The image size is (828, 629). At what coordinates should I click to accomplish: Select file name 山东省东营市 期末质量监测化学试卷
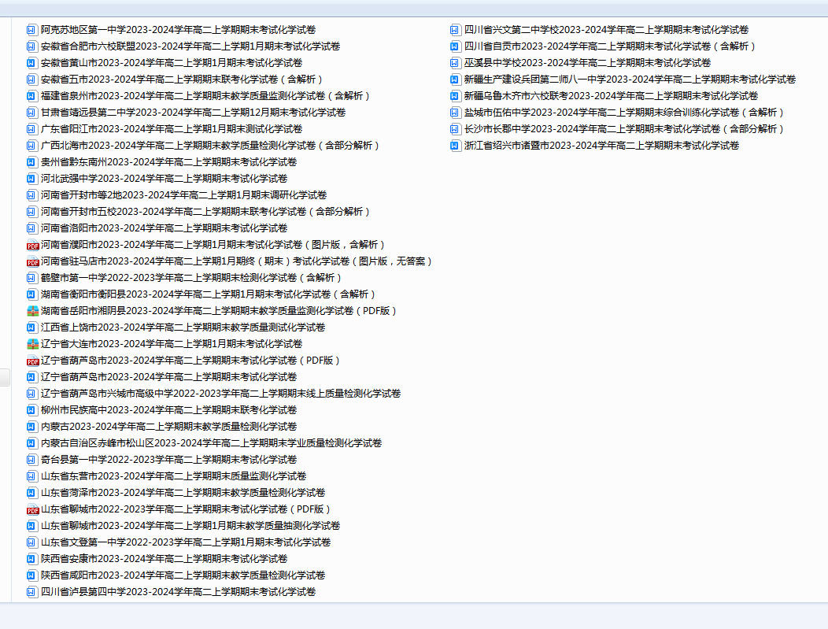click(x=174, y=475)
